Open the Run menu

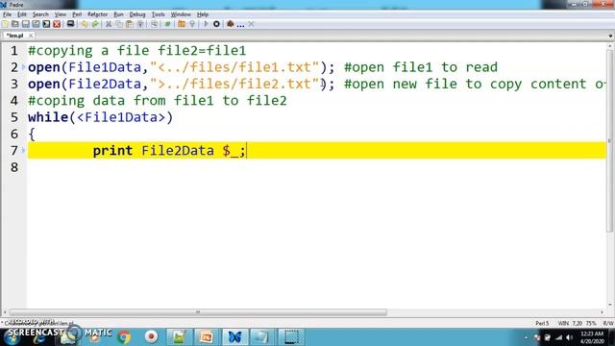coord(118,14)
